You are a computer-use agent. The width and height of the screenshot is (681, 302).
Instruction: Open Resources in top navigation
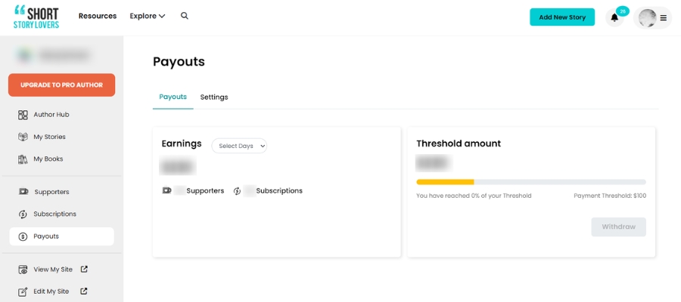click(98, 16)
